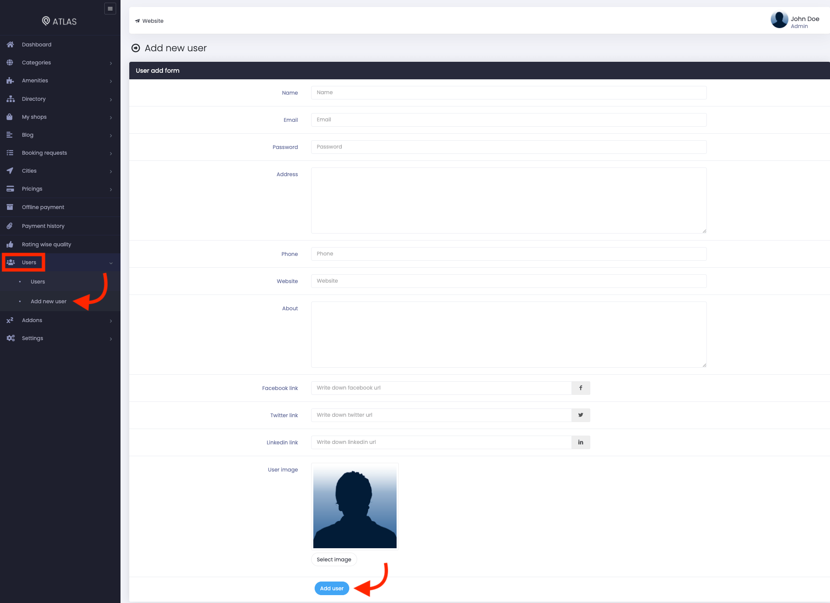
Task: Open the Dashboard menu item
Action: coord(60,45)
